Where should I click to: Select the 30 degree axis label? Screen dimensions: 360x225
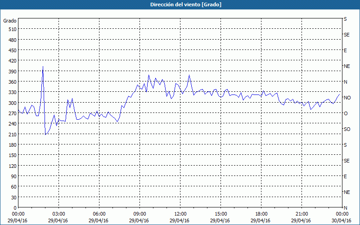click(x=14, y=198)
